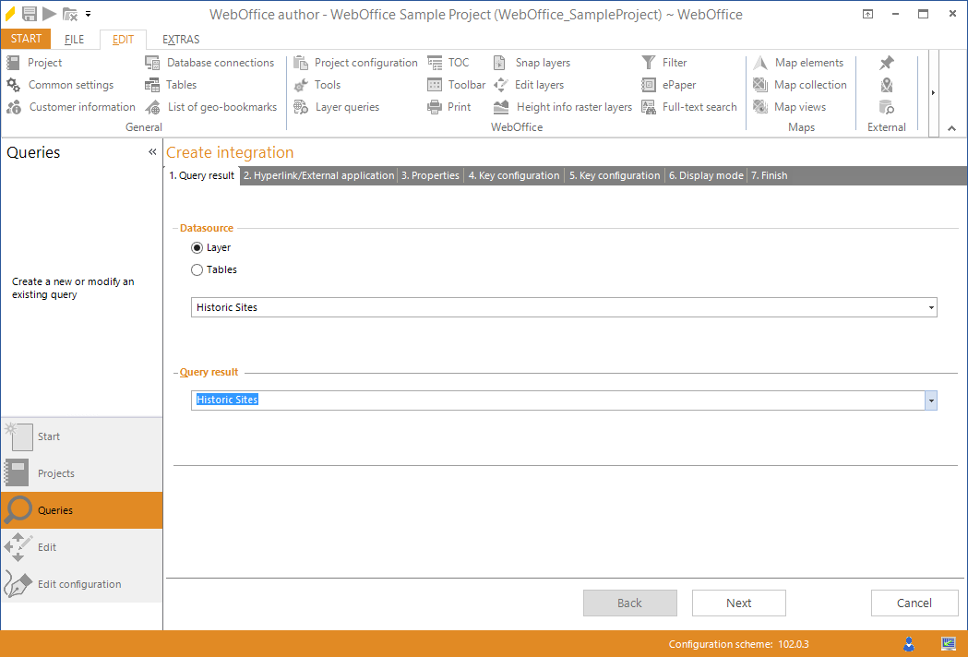Viewport: 968px width, 657px height.
Task: Click the user status icon in status bar
Action: (908, 643)
